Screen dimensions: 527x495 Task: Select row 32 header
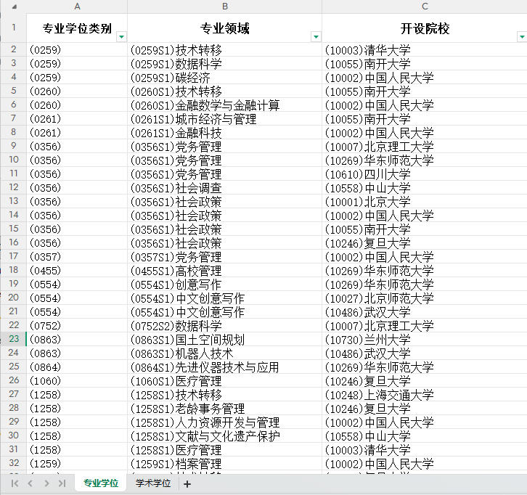(14, 463)
